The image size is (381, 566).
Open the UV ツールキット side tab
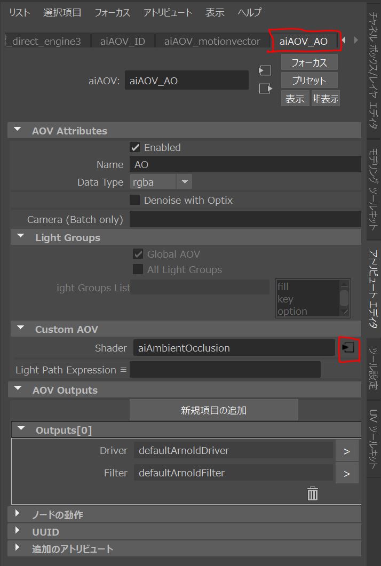pos(374,439)
